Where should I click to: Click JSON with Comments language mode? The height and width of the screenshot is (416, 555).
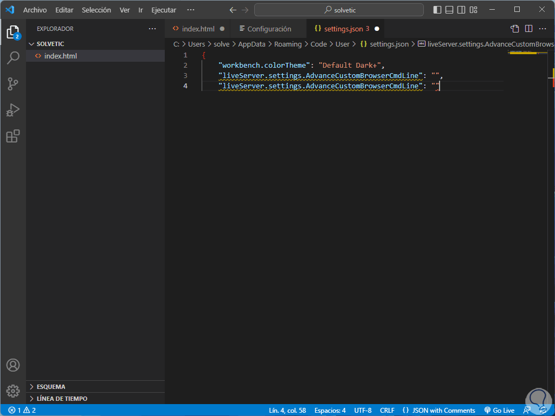pyautogui.click(x=439, y=411)
